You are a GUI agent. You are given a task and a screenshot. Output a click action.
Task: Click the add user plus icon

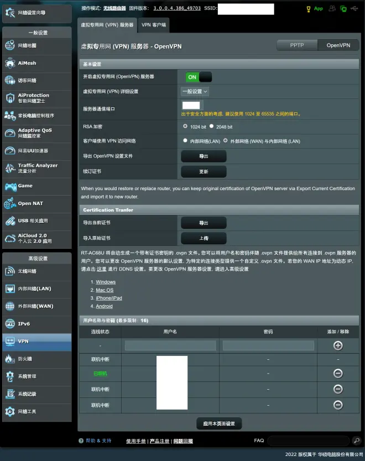click(338, 345)
